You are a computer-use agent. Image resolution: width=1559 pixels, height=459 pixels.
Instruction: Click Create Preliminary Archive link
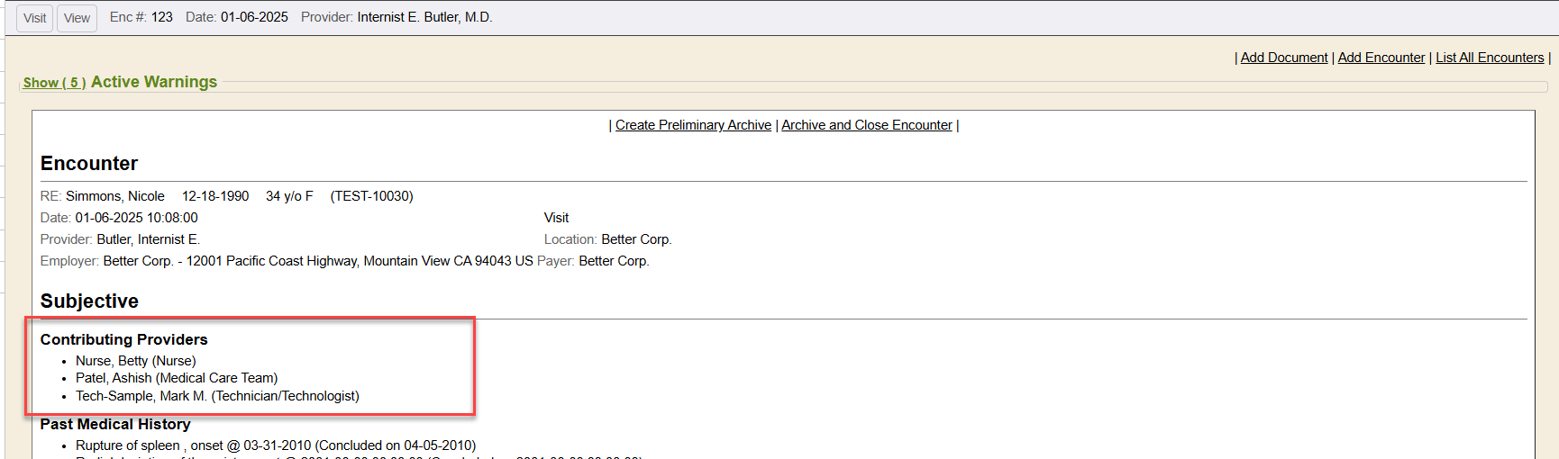click(x=693, y=125)
